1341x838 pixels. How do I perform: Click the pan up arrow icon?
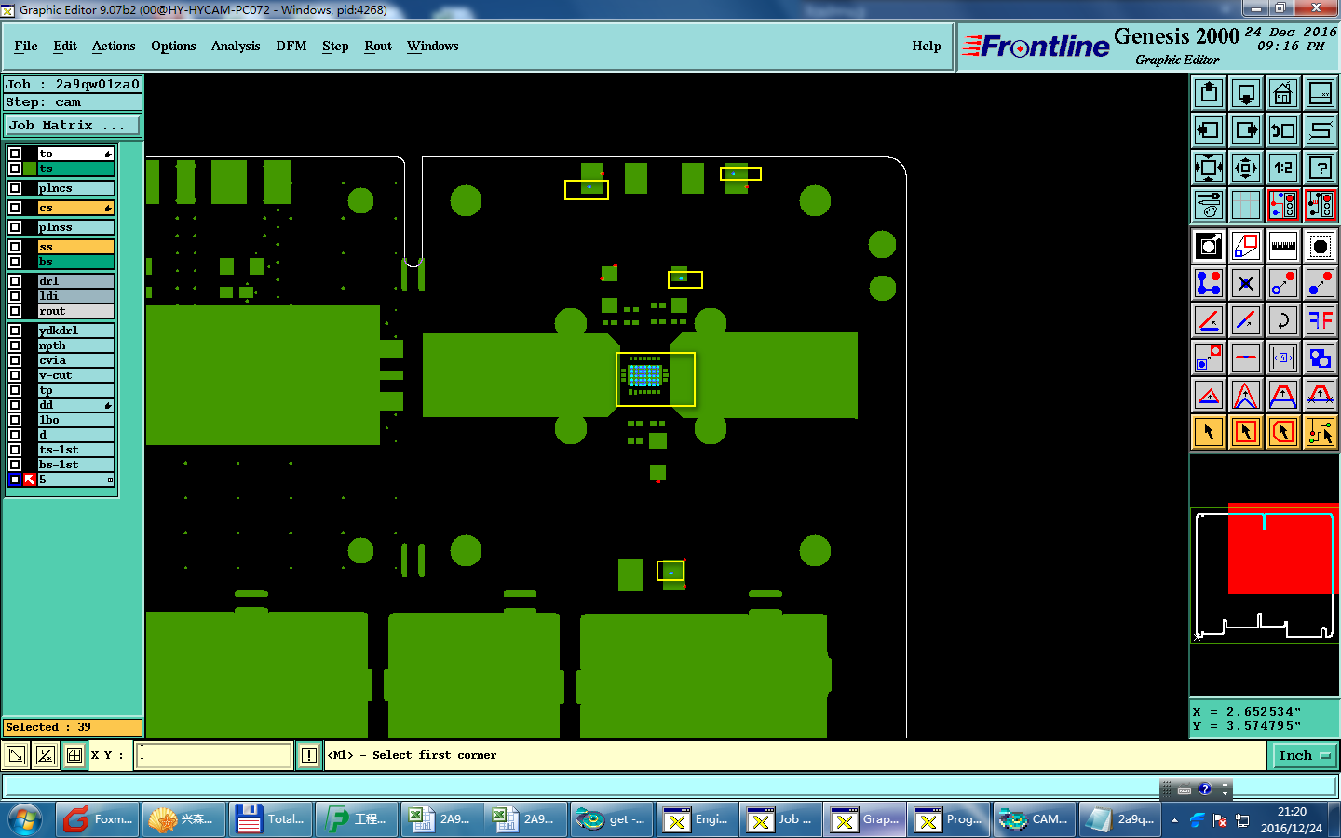point(1209,93)
